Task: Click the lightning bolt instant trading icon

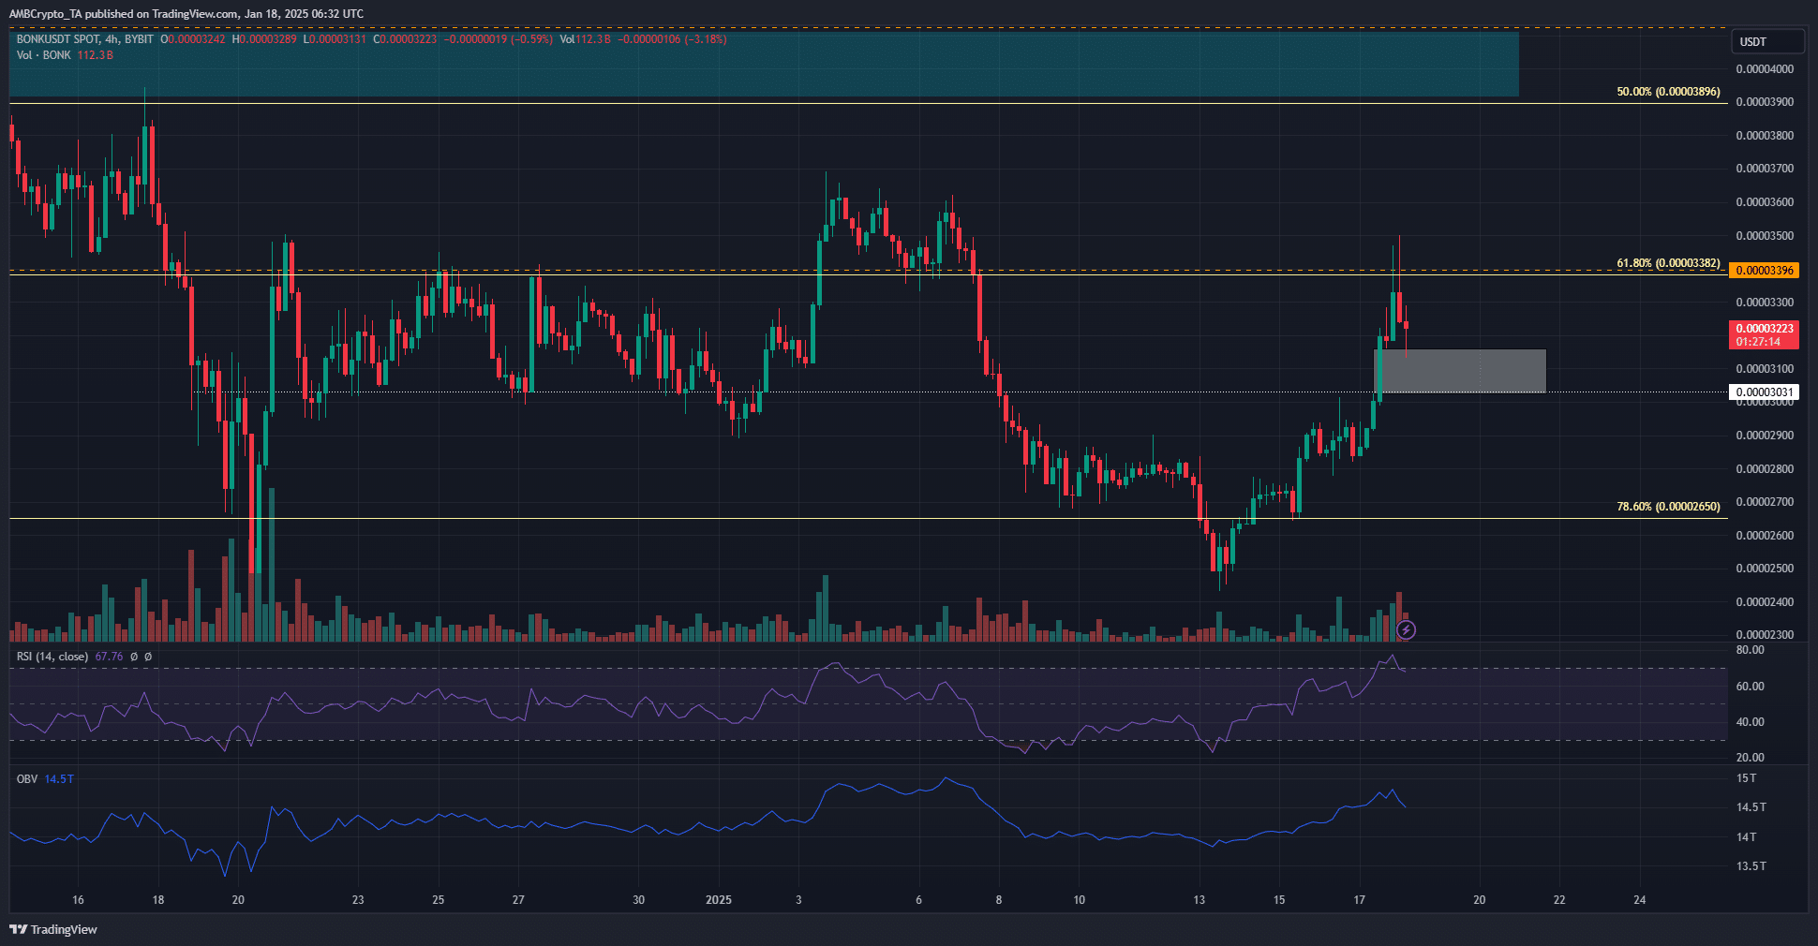Action: click(1406, 629)
